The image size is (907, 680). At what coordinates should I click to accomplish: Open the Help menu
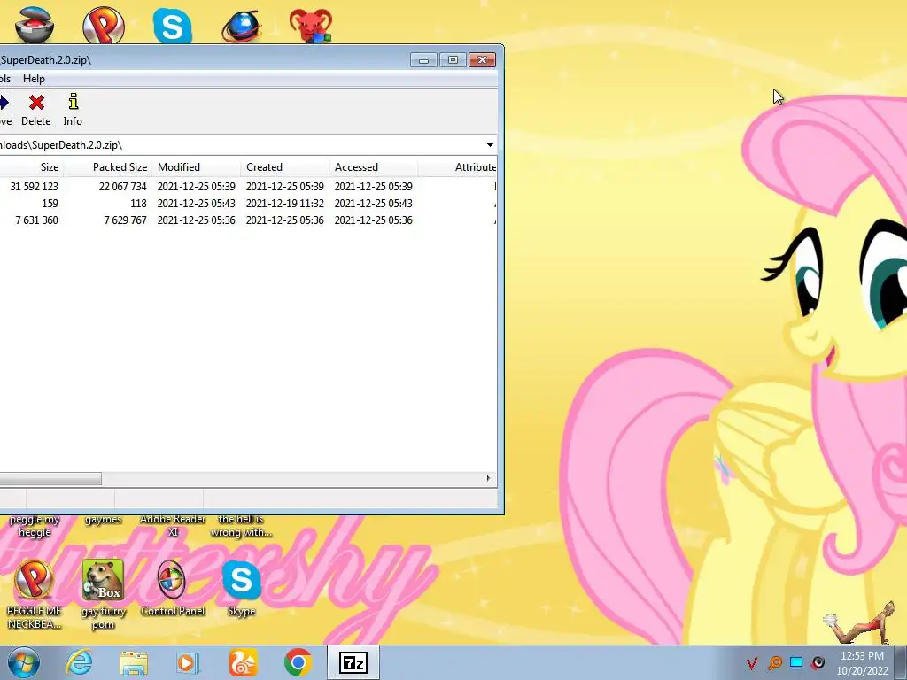pos(34,79)
